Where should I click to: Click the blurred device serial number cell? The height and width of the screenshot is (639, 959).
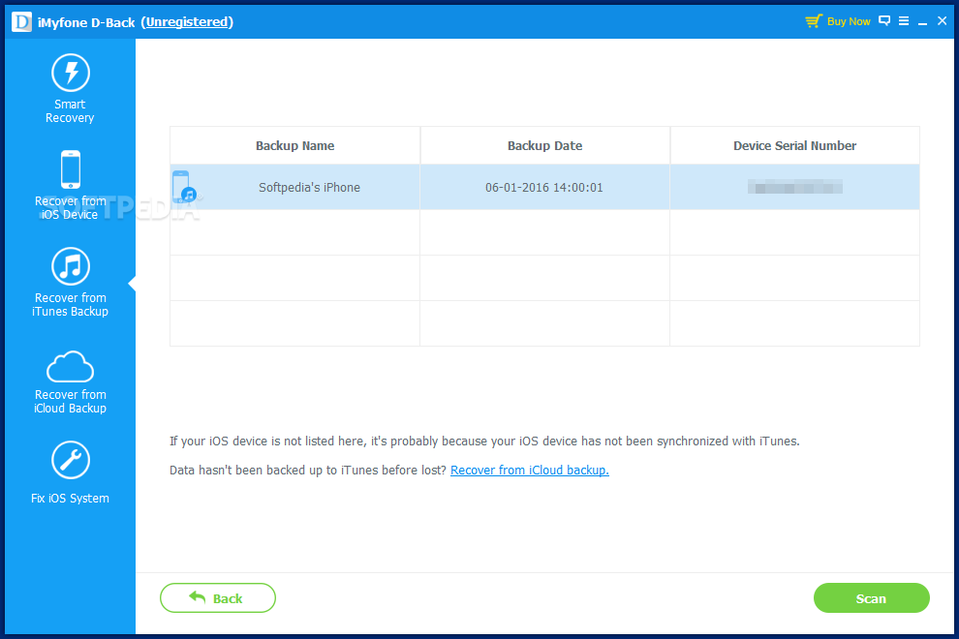click(x=795, y=187)
